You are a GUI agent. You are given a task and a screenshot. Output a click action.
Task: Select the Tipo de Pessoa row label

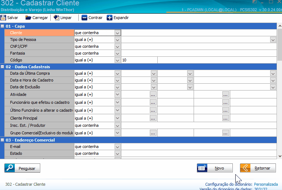(x=39, y=40)
